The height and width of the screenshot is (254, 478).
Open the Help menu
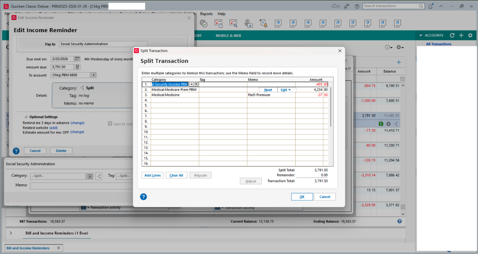point(222,14)
